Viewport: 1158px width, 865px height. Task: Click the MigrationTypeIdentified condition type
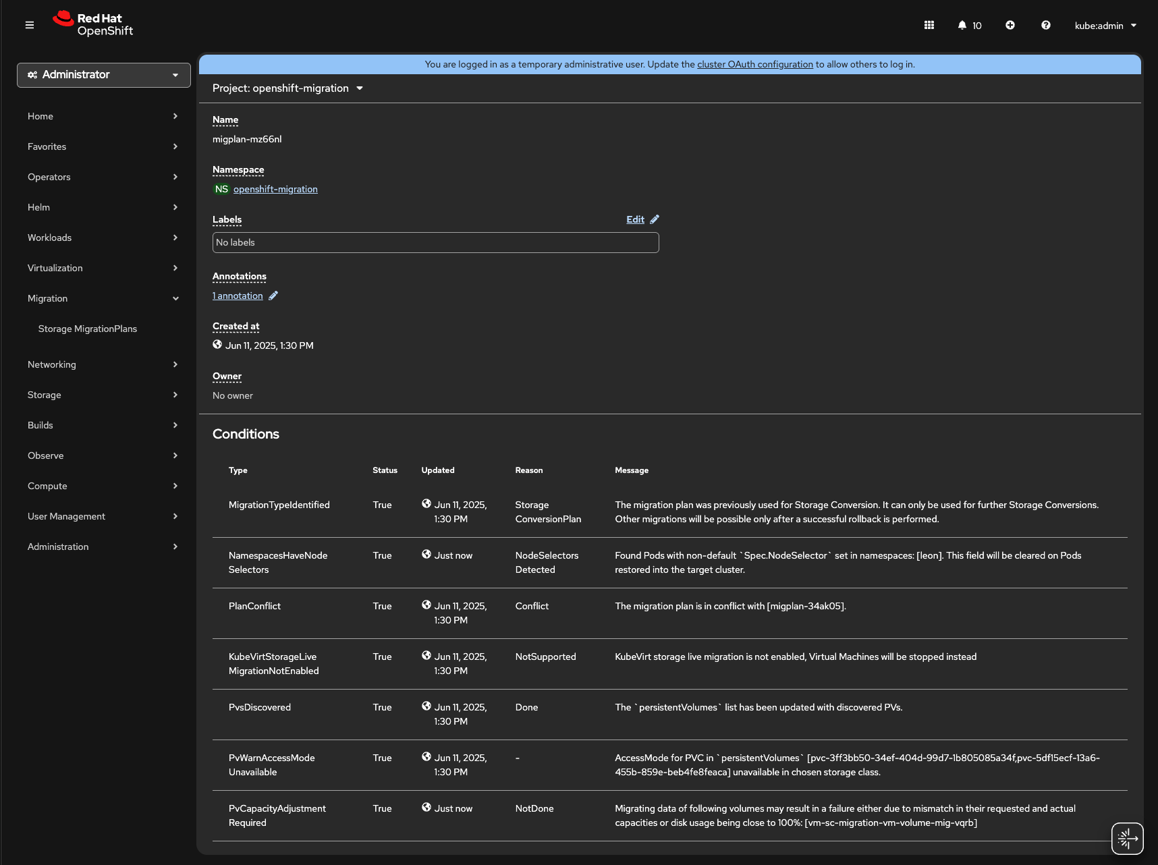pyautogui.click(x=279, y=505)
